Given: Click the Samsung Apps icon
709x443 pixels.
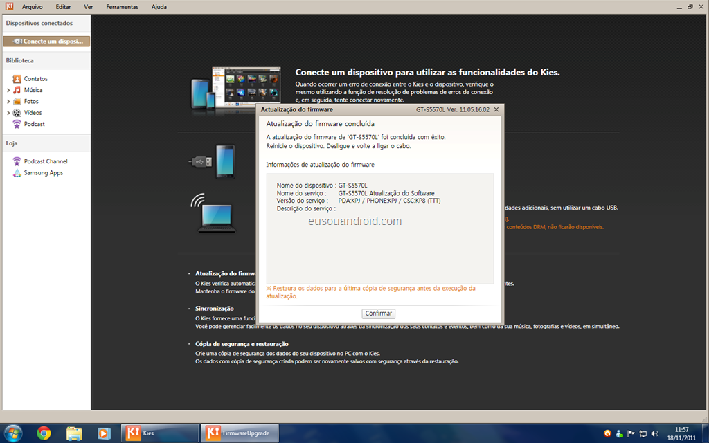Looking at the screenshot, I should [17, 172].
